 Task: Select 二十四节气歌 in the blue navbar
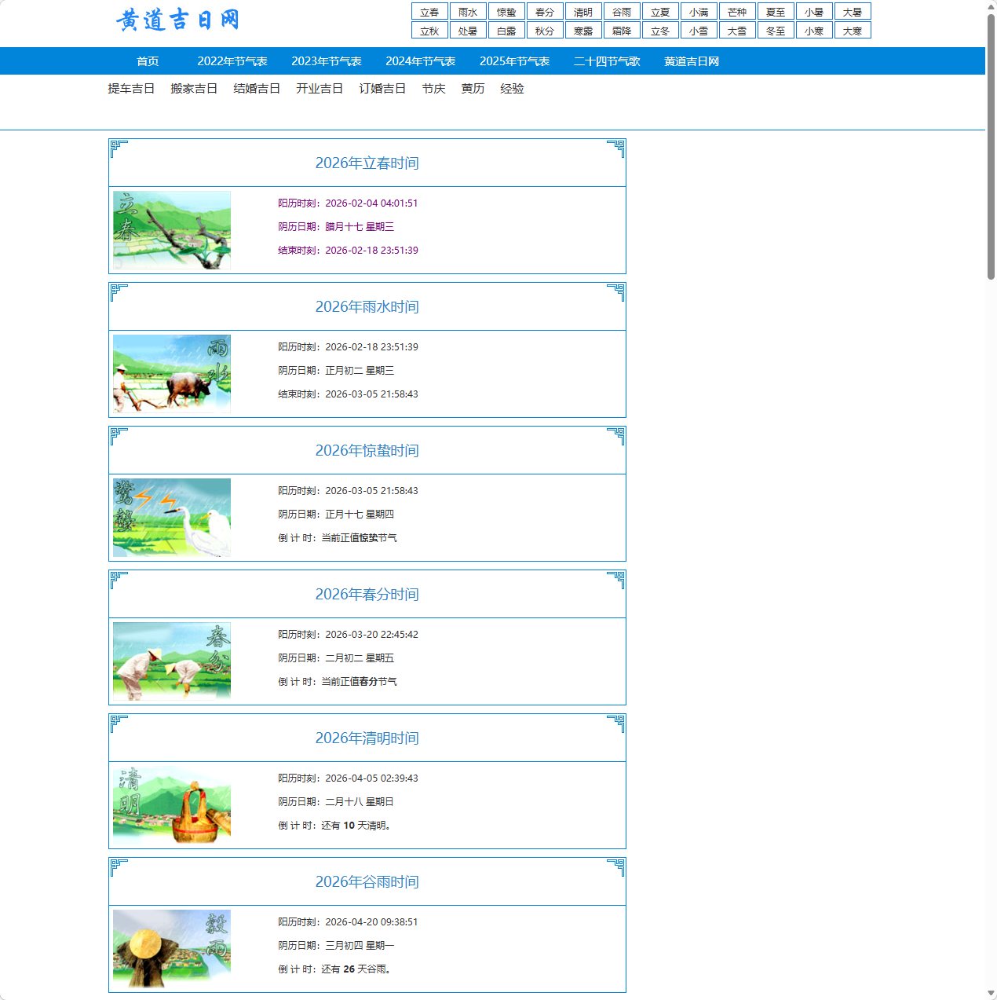coord(607,61)
